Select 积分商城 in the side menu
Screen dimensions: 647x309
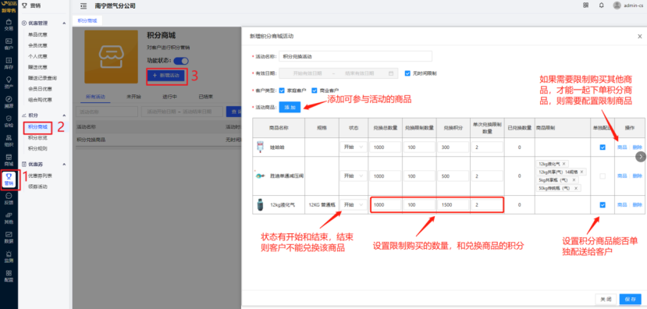coord(37,126)
